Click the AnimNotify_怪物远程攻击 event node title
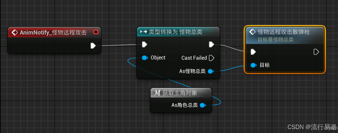The width and height of the screenshot is (338, 133). 53,33
